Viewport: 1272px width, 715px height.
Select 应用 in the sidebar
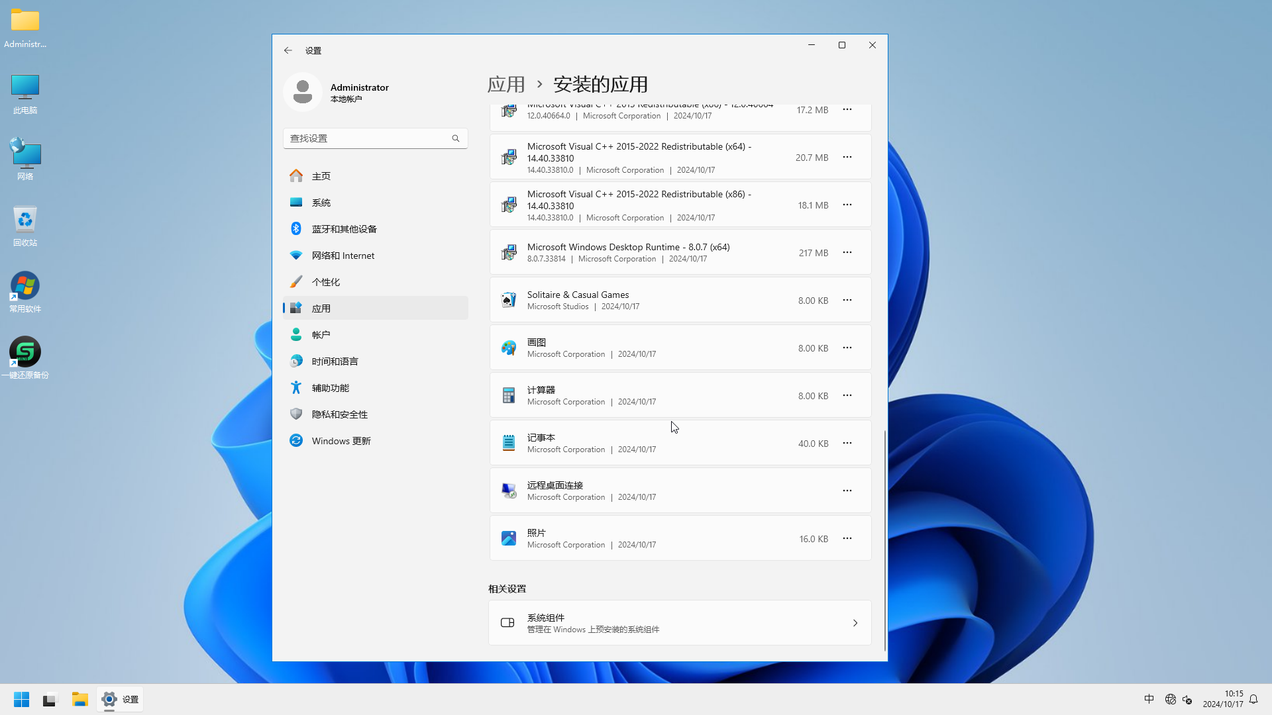click(376, 309)
